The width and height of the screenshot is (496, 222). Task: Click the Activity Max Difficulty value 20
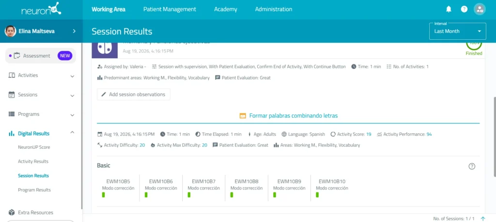tap(205, 145)
